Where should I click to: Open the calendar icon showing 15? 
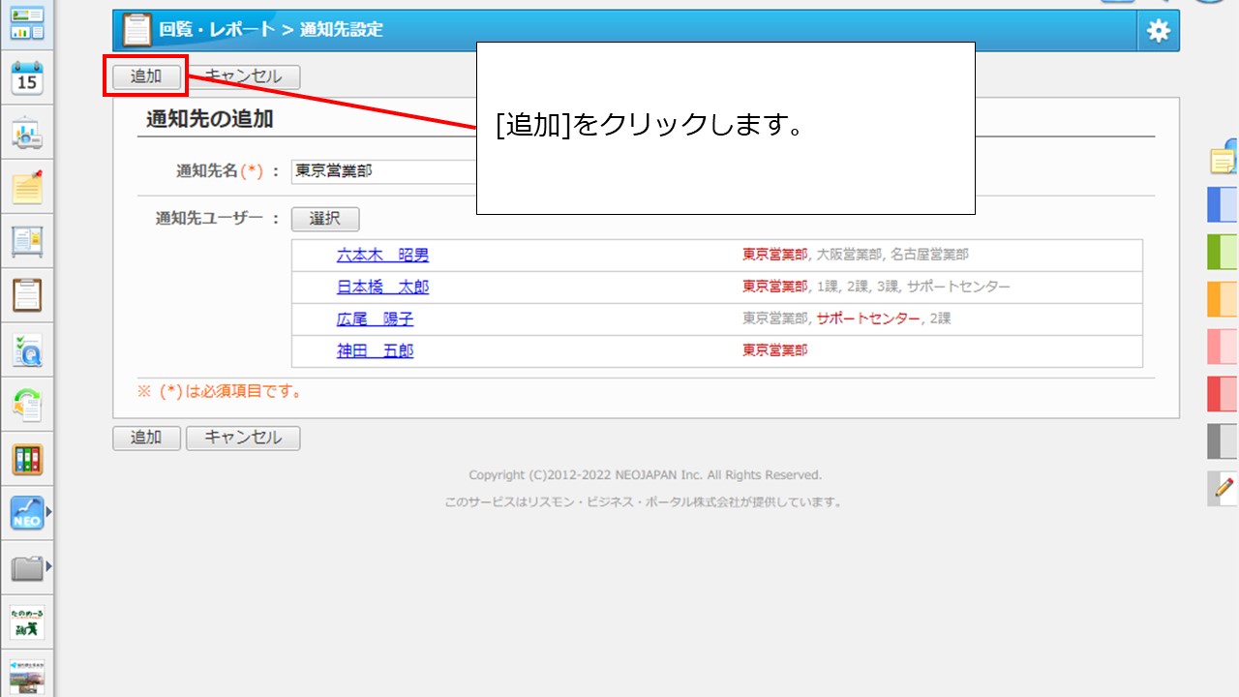click(27, 79)
